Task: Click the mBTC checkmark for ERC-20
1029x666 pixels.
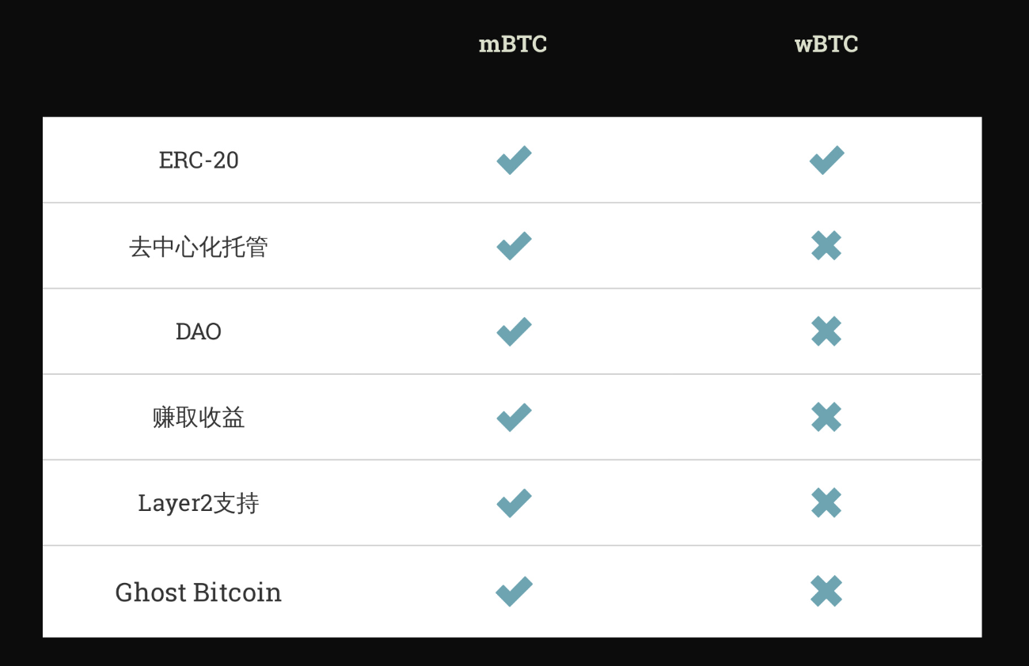Action: 514,161
